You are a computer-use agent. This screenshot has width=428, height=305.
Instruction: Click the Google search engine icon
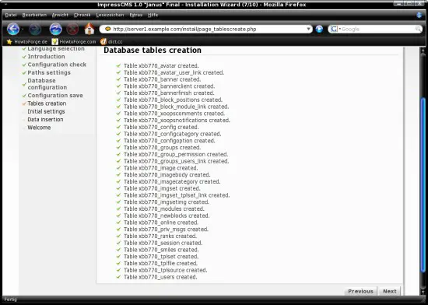pyautogui.click(x=334, y=29)
